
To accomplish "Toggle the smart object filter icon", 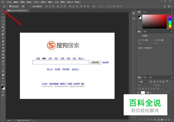I will tap(164, 82).
